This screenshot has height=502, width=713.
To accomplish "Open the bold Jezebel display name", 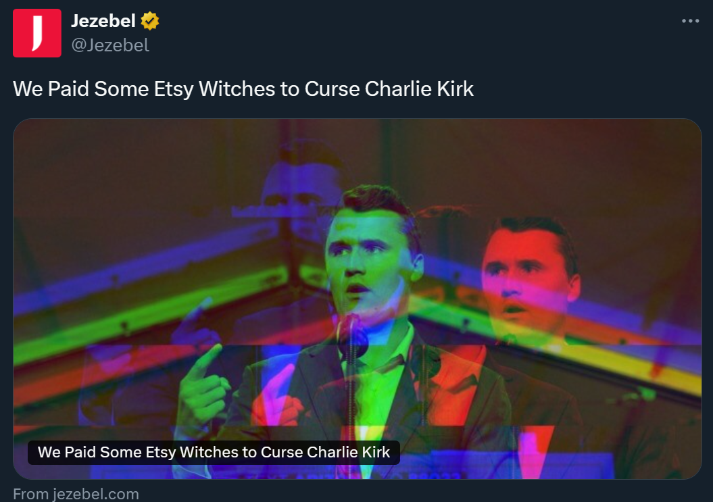I will pyautogui.click(x=103, y=21).
